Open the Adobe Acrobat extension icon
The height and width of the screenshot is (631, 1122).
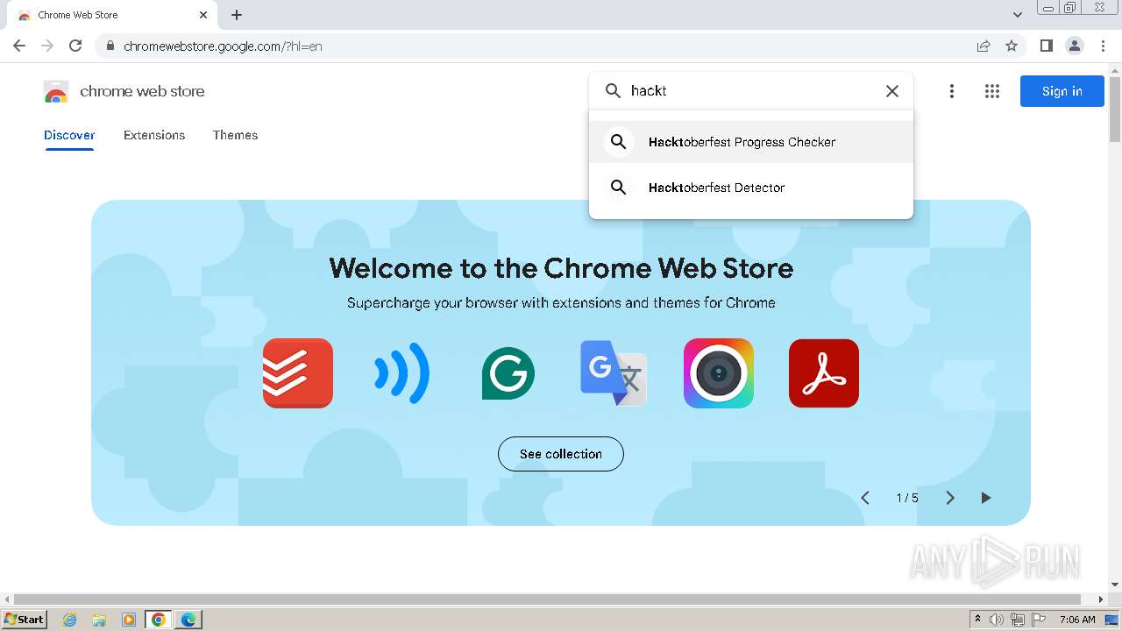point(824,373)
